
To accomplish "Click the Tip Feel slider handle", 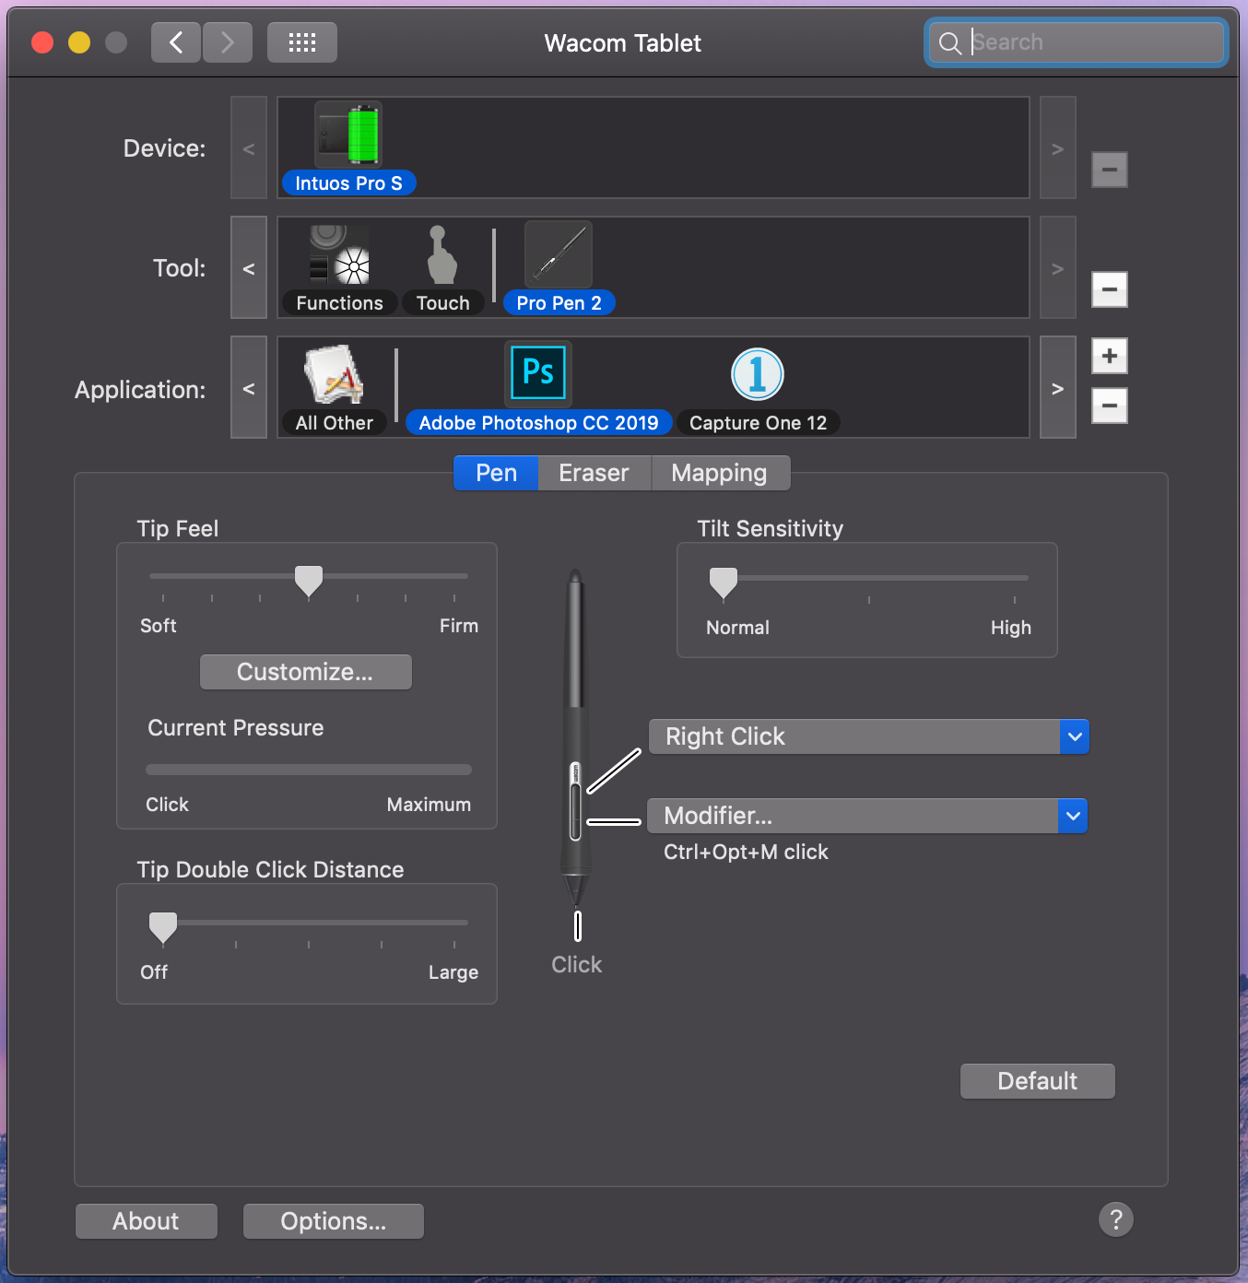I will (x=309, y=581).
